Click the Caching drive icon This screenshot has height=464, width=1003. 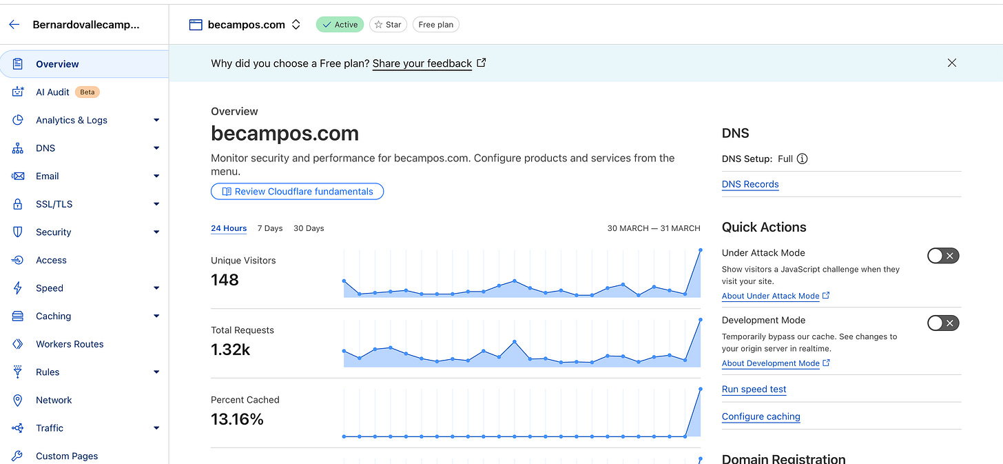click(18, 316)
